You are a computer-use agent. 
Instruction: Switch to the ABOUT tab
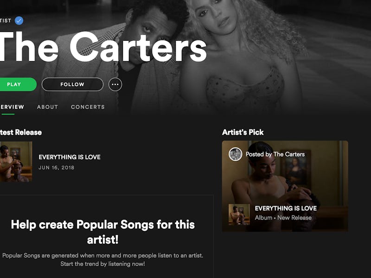(x=47, y=107)
